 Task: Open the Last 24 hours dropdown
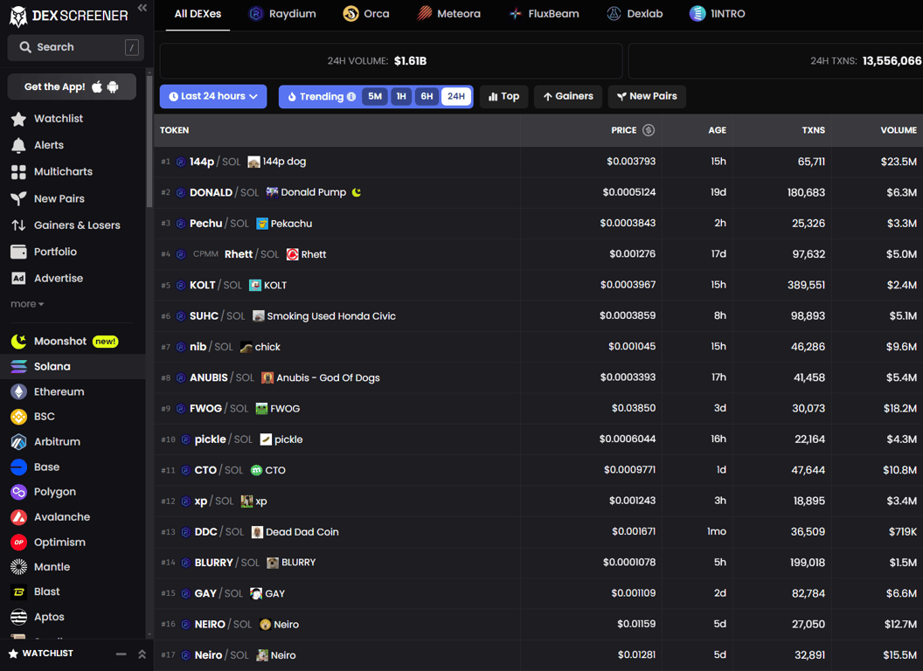click(212, 96)
